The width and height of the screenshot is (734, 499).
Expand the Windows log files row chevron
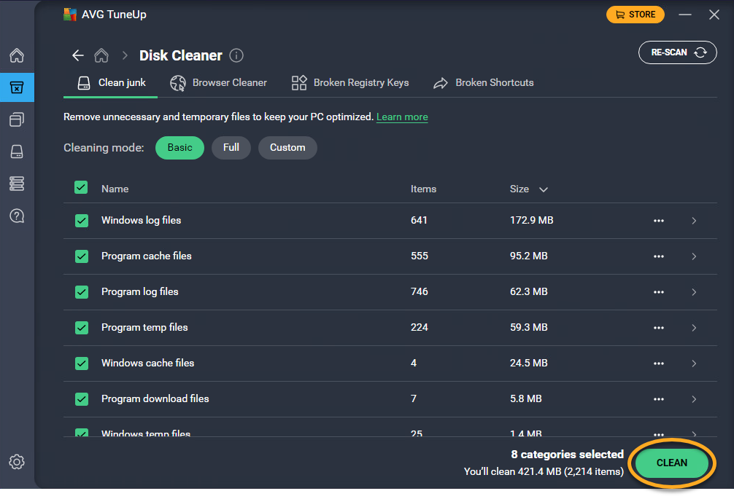[x=693, y=221]
